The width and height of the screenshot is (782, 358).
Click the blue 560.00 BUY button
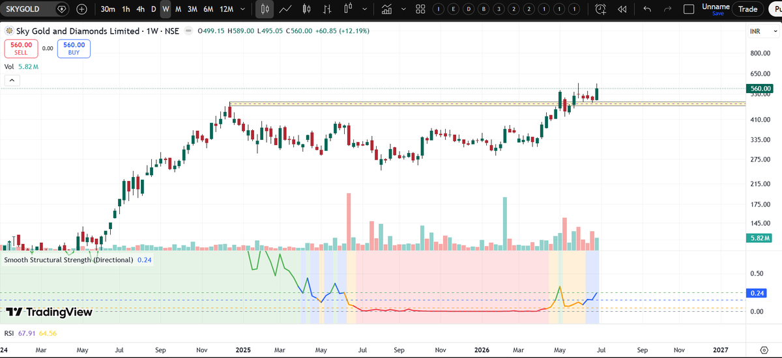pyautogui.click(x=74, y=48)
